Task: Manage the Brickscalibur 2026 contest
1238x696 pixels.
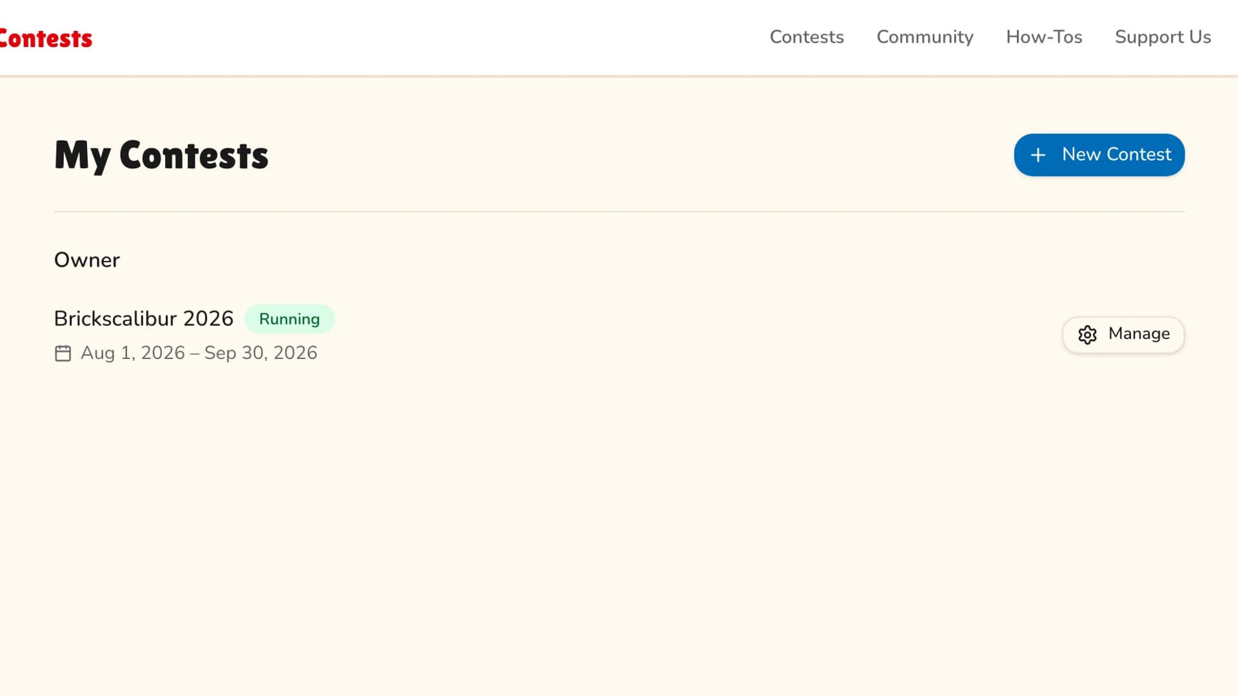Action: (x=1123, y=334)
